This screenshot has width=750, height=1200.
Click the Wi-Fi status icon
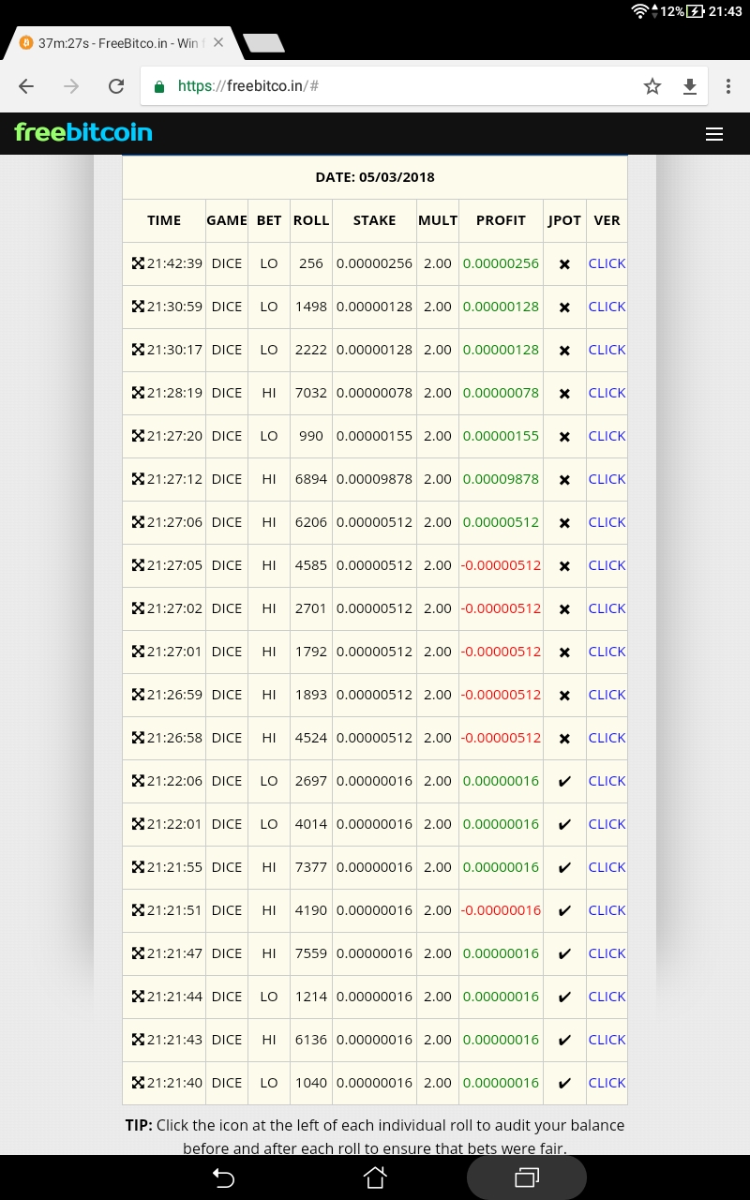[x=641, y=11]
